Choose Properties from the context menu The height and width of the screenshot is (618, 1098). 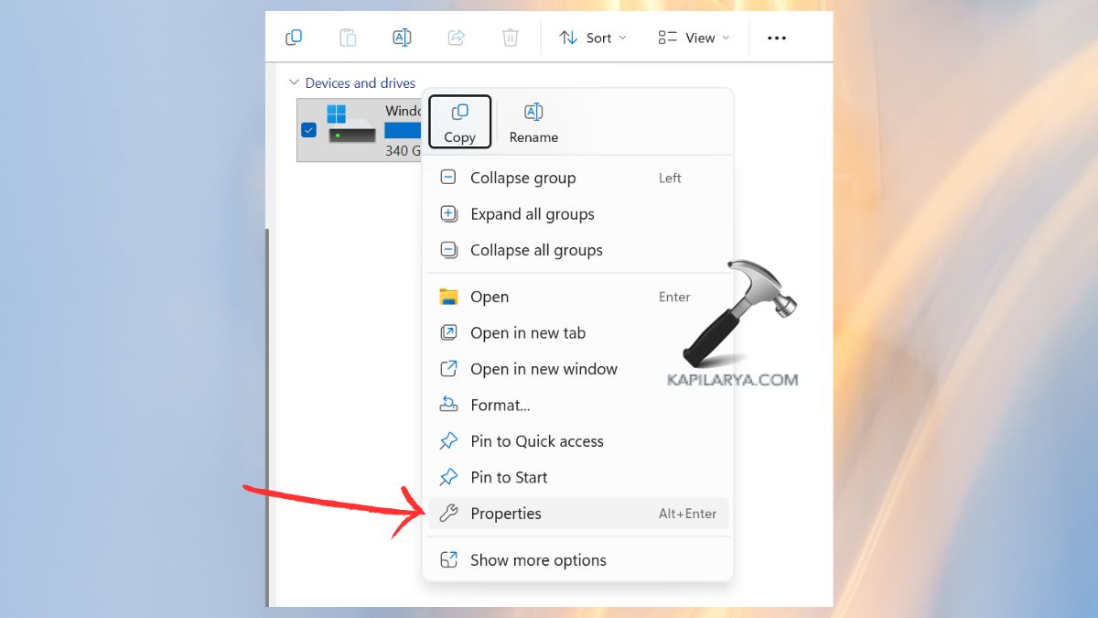pos(506,514)
